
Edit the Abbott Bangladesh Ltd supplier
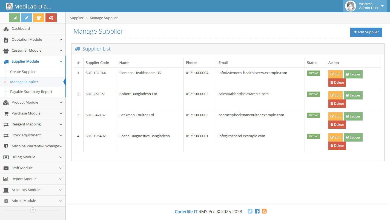tap(335, 95)
